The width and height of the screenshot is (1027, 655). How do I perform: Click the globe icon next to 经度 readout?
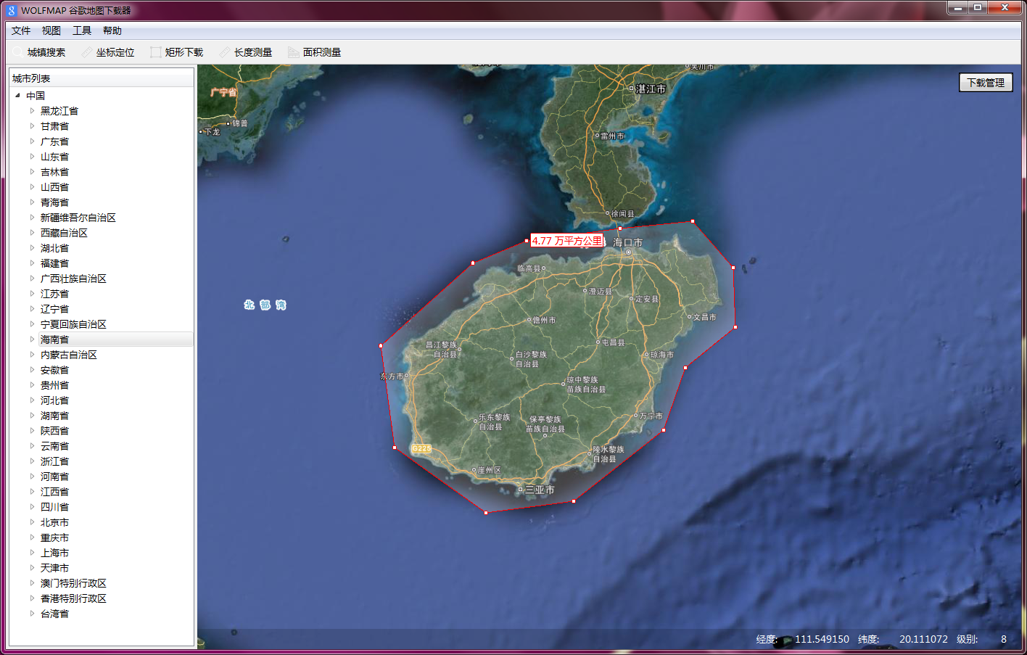click(x=786, y=640)
